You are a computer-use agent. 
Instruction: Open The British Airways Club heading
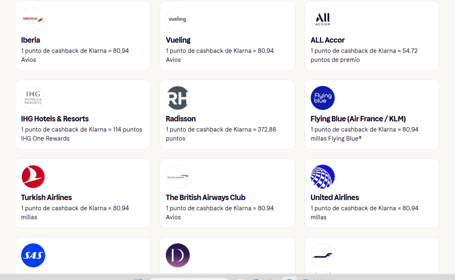pyautogui.click(x=205, y=197)
